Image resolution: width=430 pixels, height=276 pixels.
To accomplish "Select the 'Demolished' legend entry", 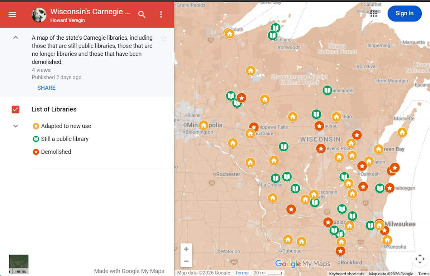I will click(52, 152).
